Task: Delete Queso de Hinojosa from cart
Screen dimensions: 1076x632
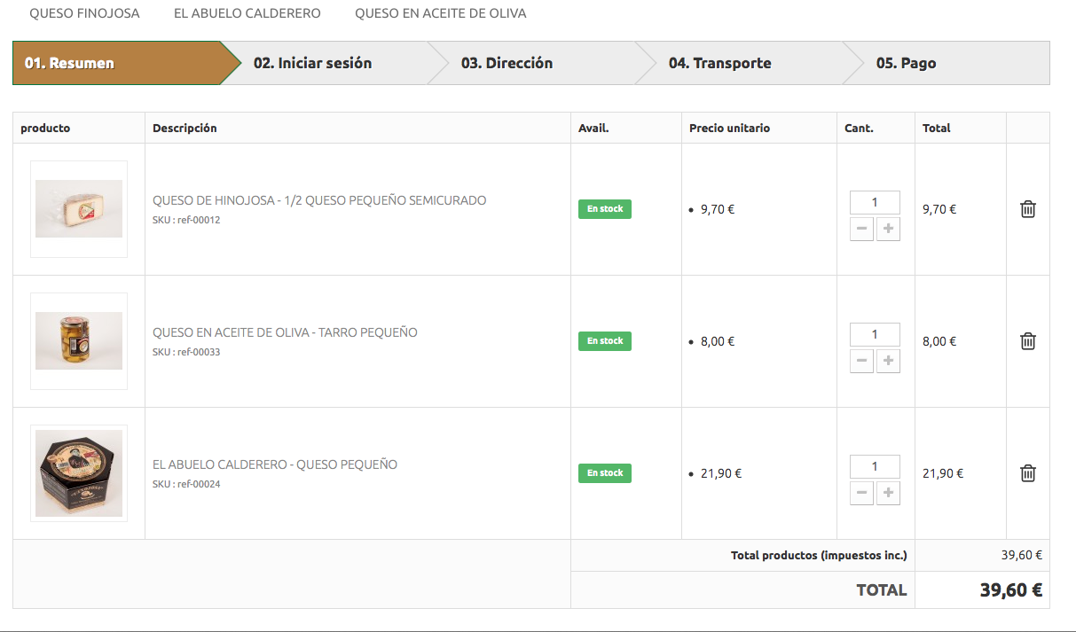Action: coord(1028,209)
